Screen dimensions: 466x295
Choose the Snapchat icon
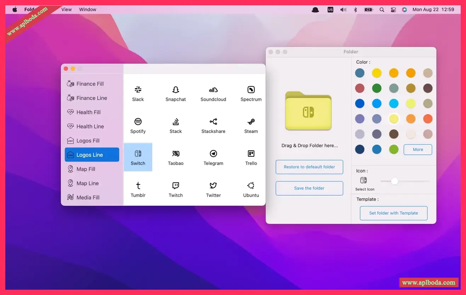point(176,90)
